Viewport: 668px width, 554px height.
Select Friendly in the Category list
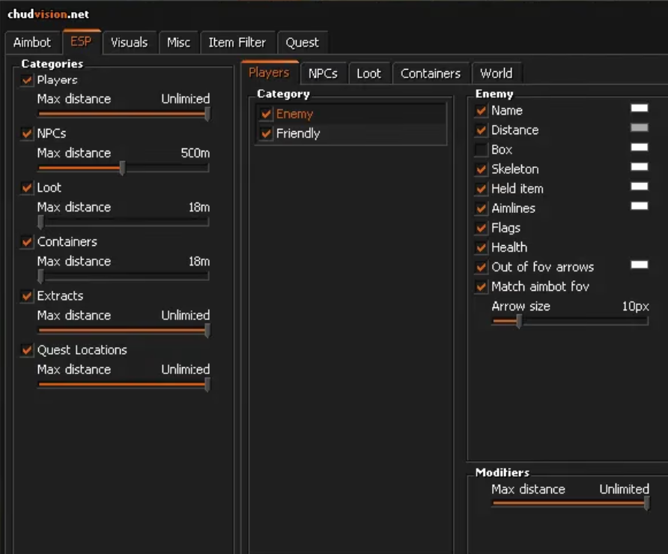coord(297,133)
